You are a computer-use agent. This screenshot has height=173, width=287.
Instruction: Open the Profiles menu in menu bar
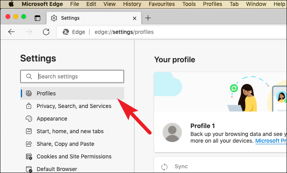(212, 4)
